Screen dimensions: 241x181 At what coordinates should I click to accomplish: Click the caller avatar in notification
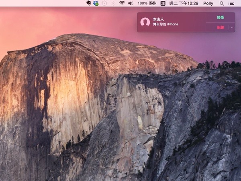tap(145, 22)
